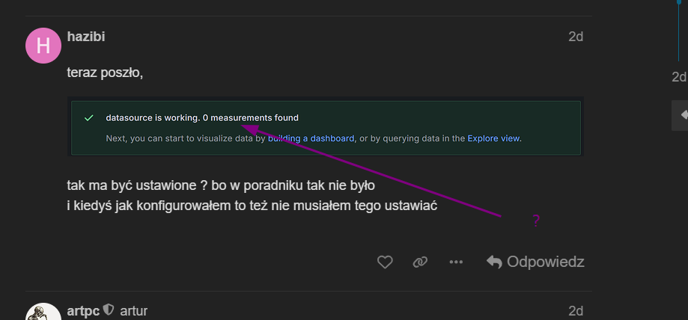Copy the post link via chain icon
The width and height of the screenshot is (688, 320).
(x=420, y=262)
